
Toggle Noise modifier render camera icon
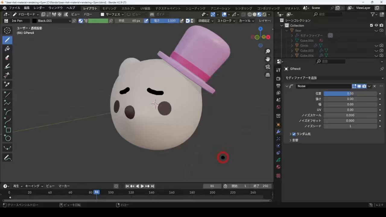(364, 86)
